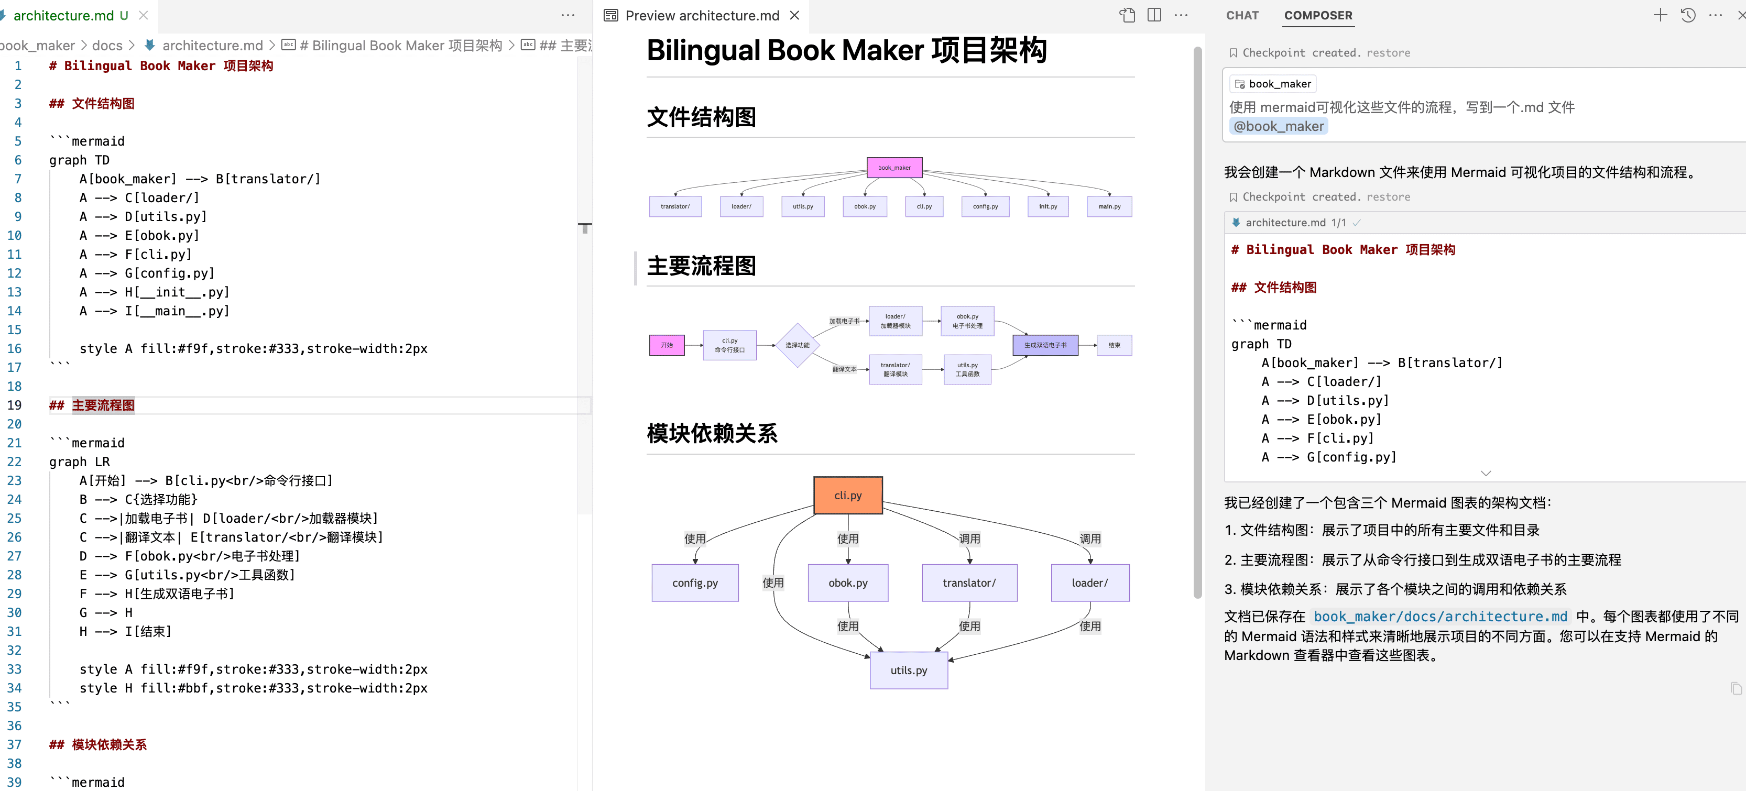Close the Preview architecture.md tab
The height and width of the screenshot is (791, 1746).
794,15
